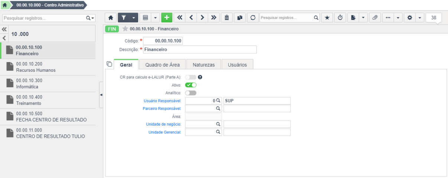
Task: Collapse all with the double chevron
Action: point(4,29)
